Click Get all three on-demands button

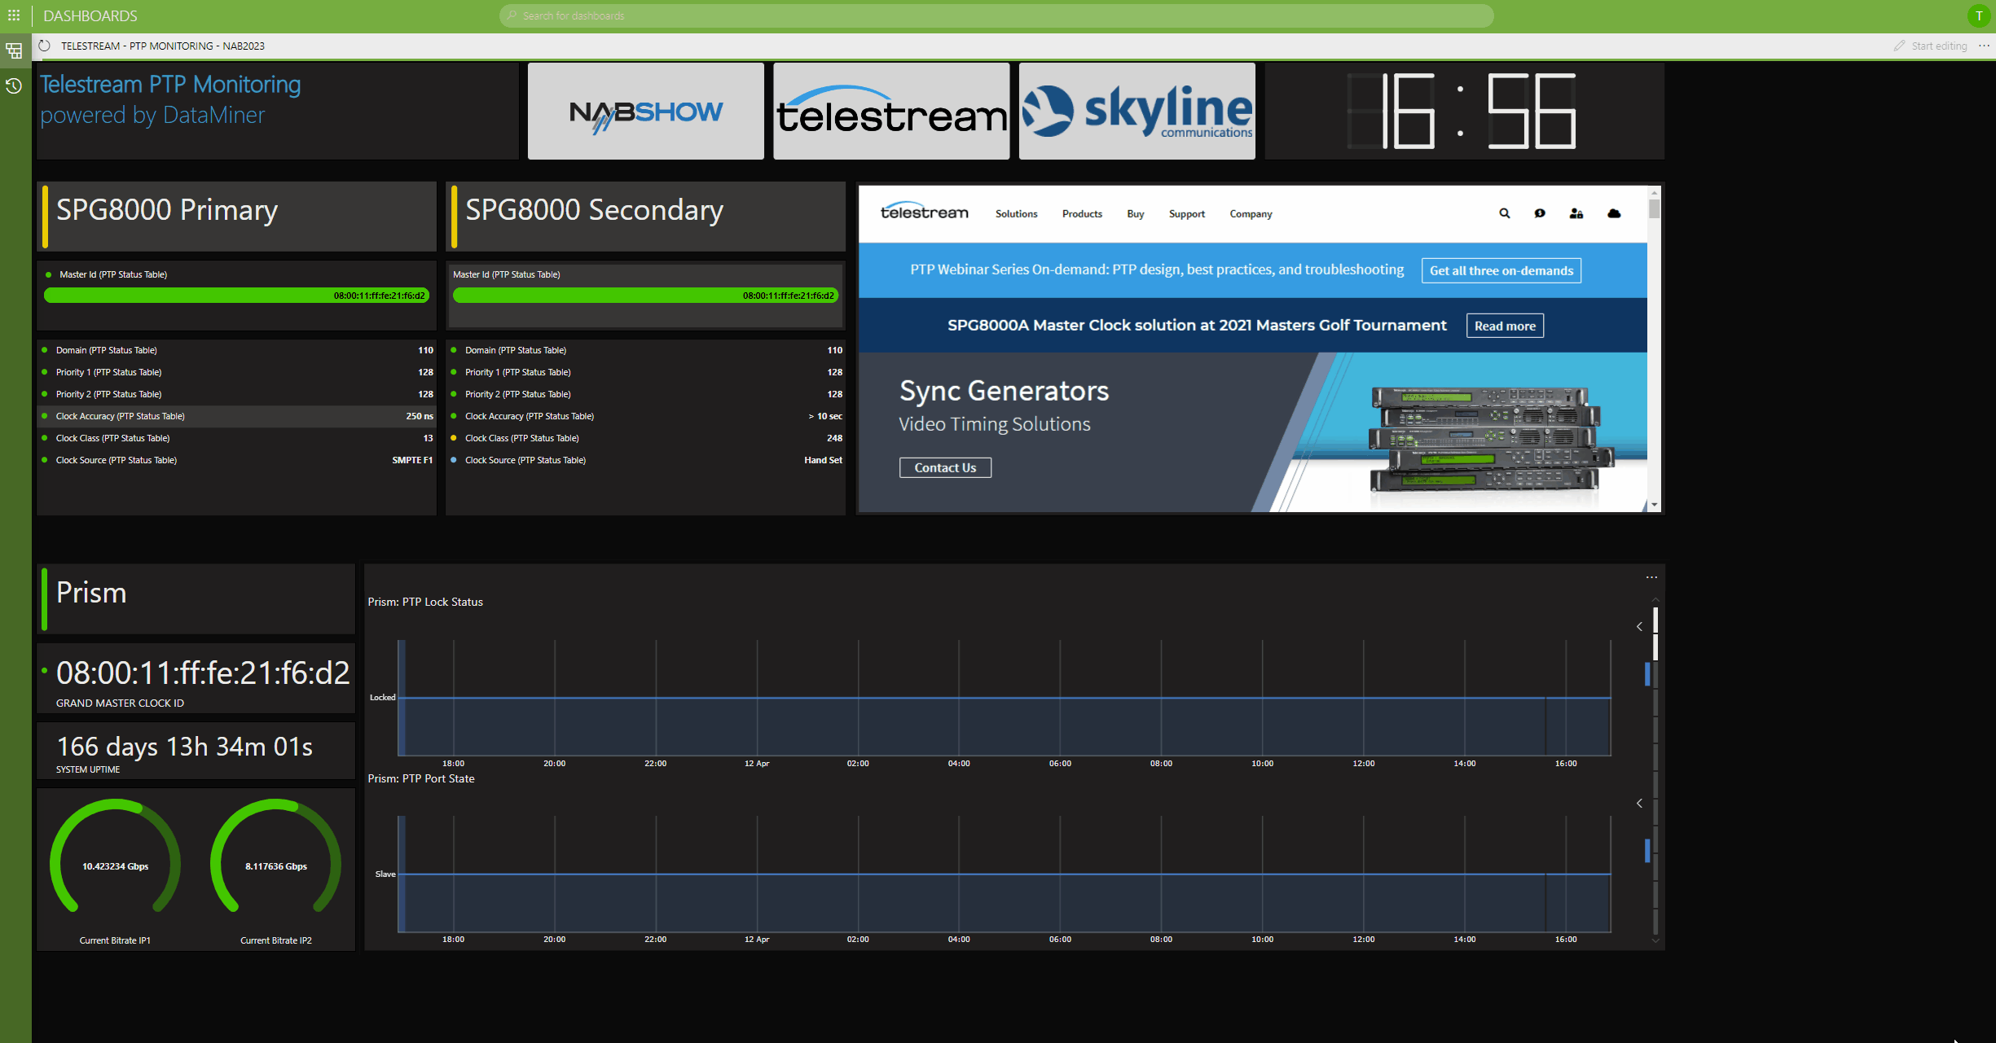(x=1501, y=270)
